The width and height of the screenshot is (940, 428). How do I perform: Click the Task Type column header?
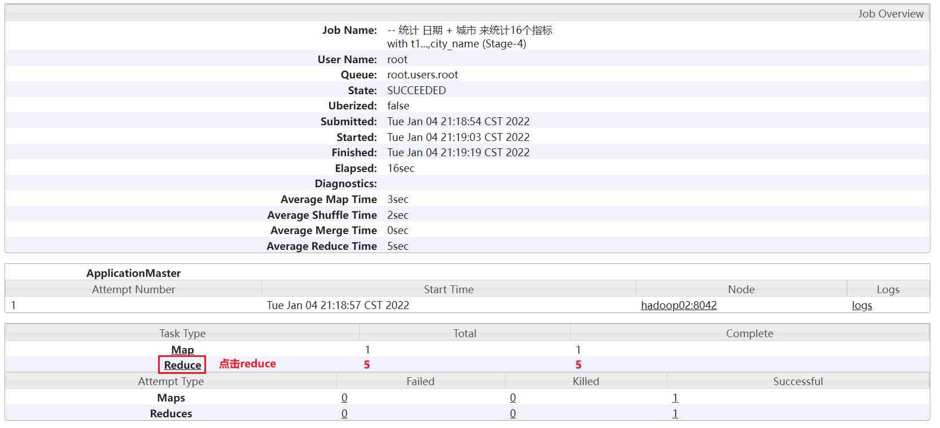[x=182, y=333]
